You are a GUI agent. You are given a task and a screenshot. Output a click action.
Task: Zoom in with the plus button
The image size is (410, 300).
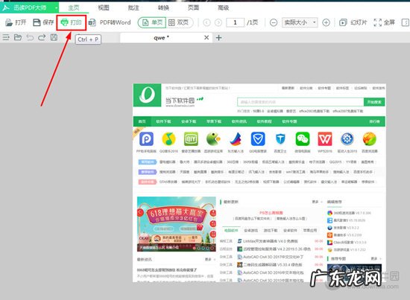[x=326, y=23]
